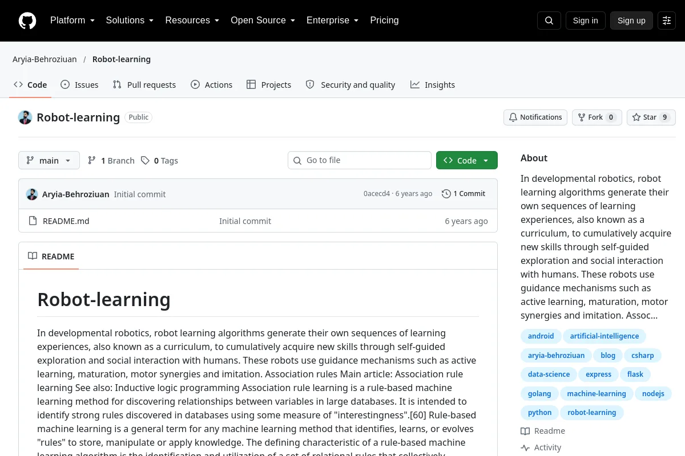Open commit history clock icon

coord(446,194)
